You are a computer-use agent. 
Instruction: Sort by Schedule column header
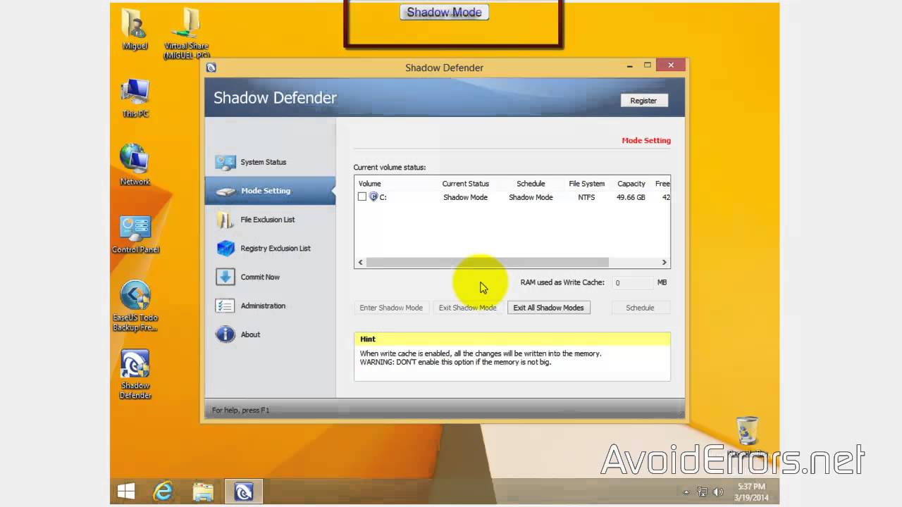[x=531, y=184]
